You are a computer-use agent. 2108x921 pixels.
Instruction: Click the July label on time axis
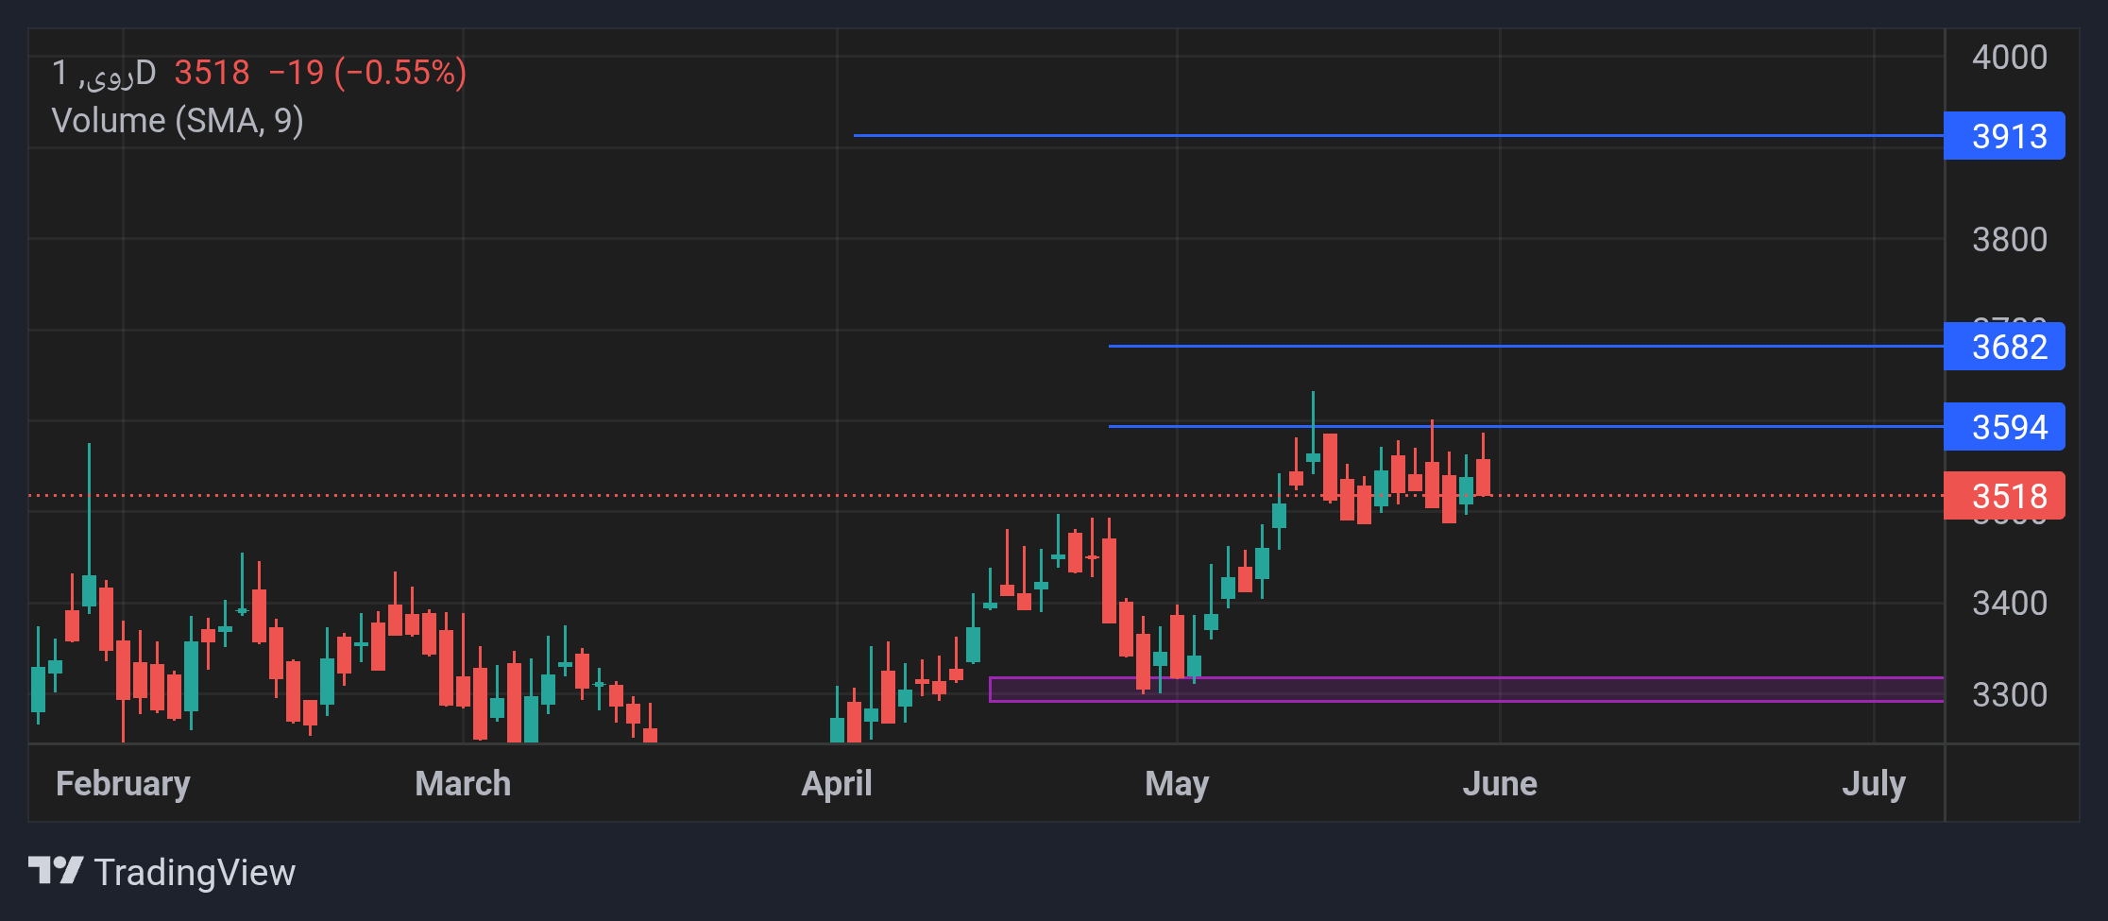1874,784
